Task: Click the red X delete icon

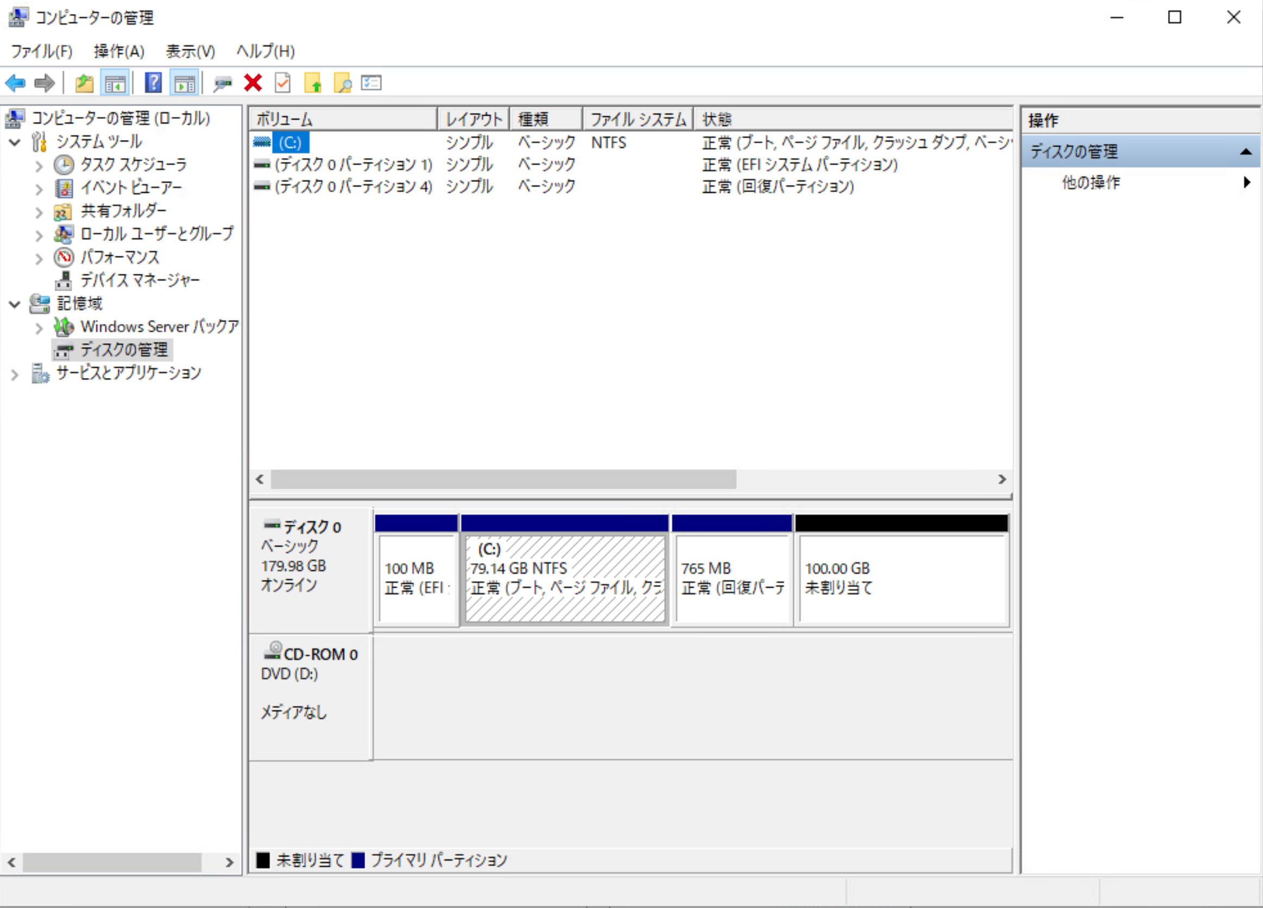Action: (253, 84)
